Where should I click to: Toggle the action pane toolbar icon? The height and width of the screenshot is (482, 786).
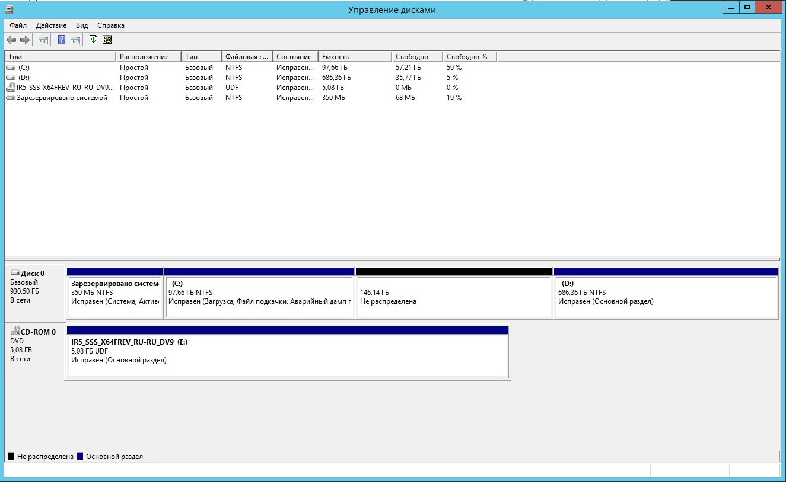(x=75, y=40)
